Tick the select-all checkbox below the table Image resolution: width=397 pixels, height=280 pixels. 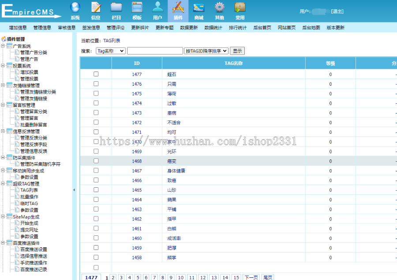tap(96, 267)
